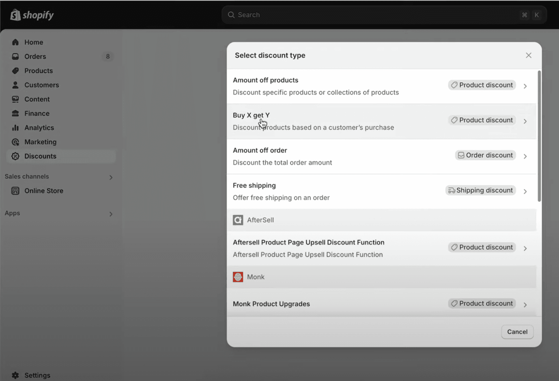This screenshot has height=381, width=559.
Task: Open Monk Product Upgrades via its chevron
Action: coord(525,305)
